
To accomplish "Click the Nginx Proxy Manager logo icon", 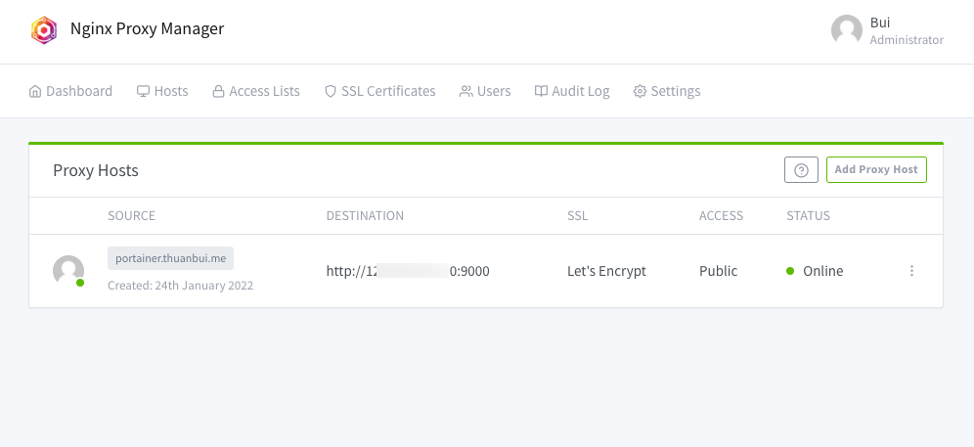I will pyautogui.click(x=44, y=30).
